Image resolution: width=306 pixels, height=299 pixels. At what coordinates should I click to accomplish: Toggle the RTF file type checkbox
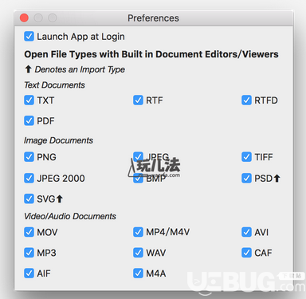[x=138, y=100]
